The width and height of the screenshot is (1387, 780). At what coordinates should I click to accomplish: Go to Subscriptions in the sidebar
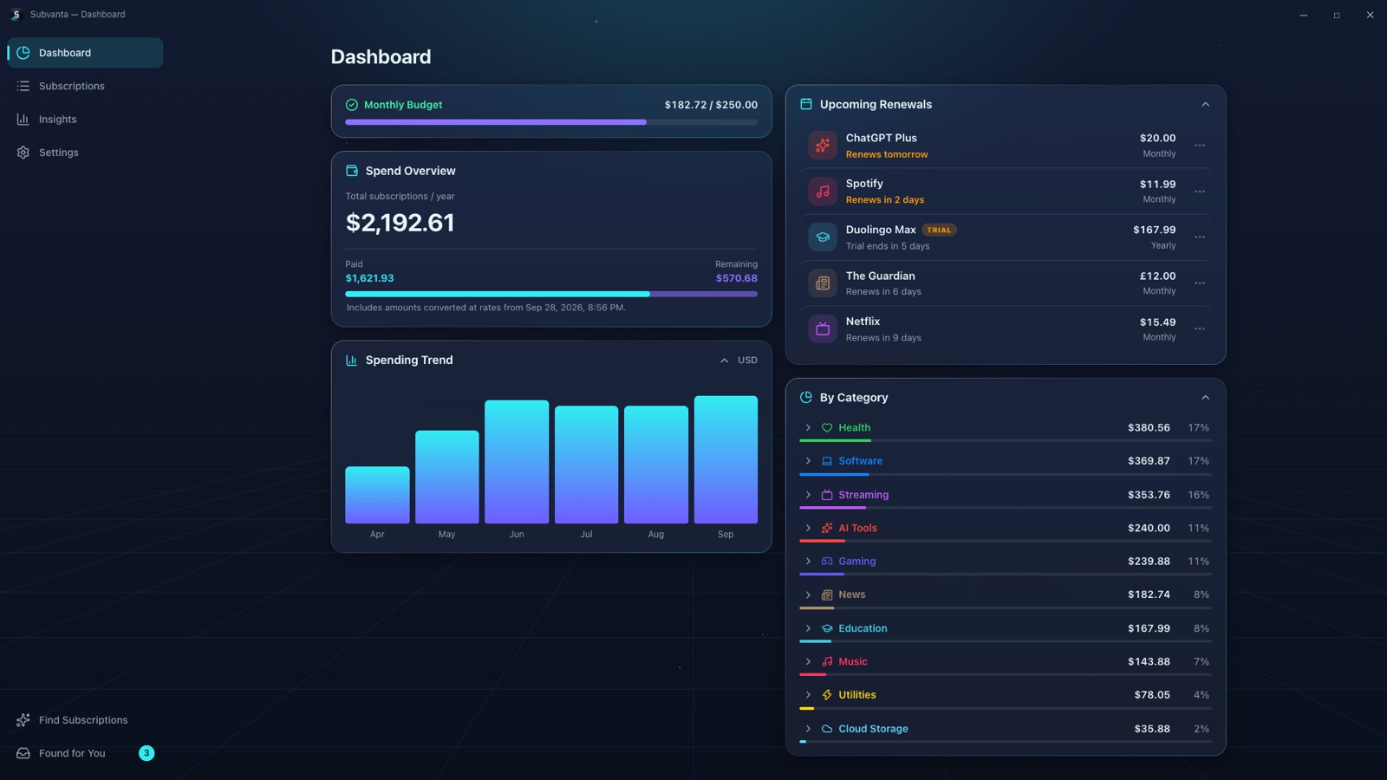coord(85,86)
